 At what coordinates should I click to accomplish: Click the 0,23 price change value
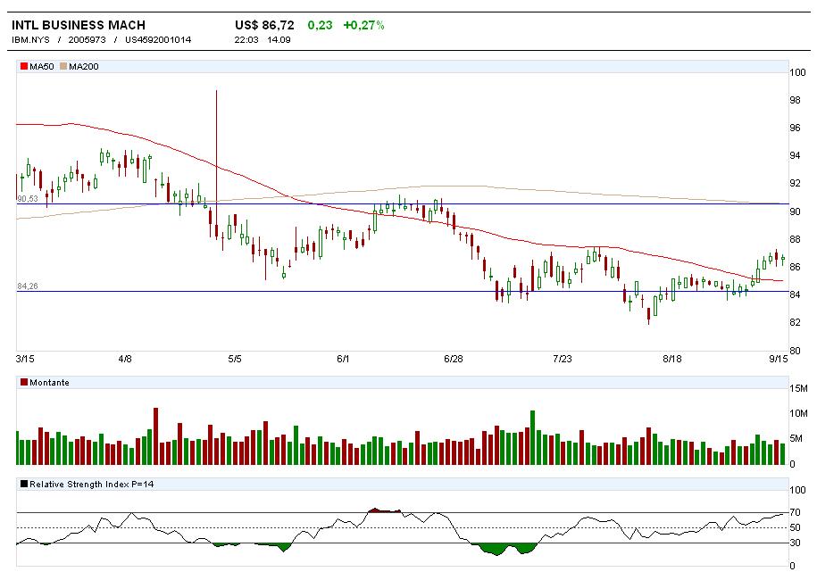[320, 25]
